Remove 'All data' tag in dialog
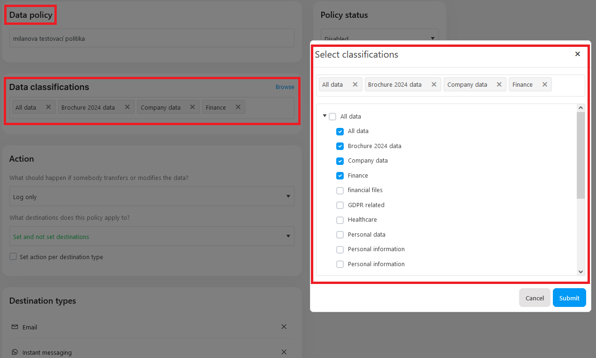The height and width of the screenshot is (358, 596). (x=355, y=84)
